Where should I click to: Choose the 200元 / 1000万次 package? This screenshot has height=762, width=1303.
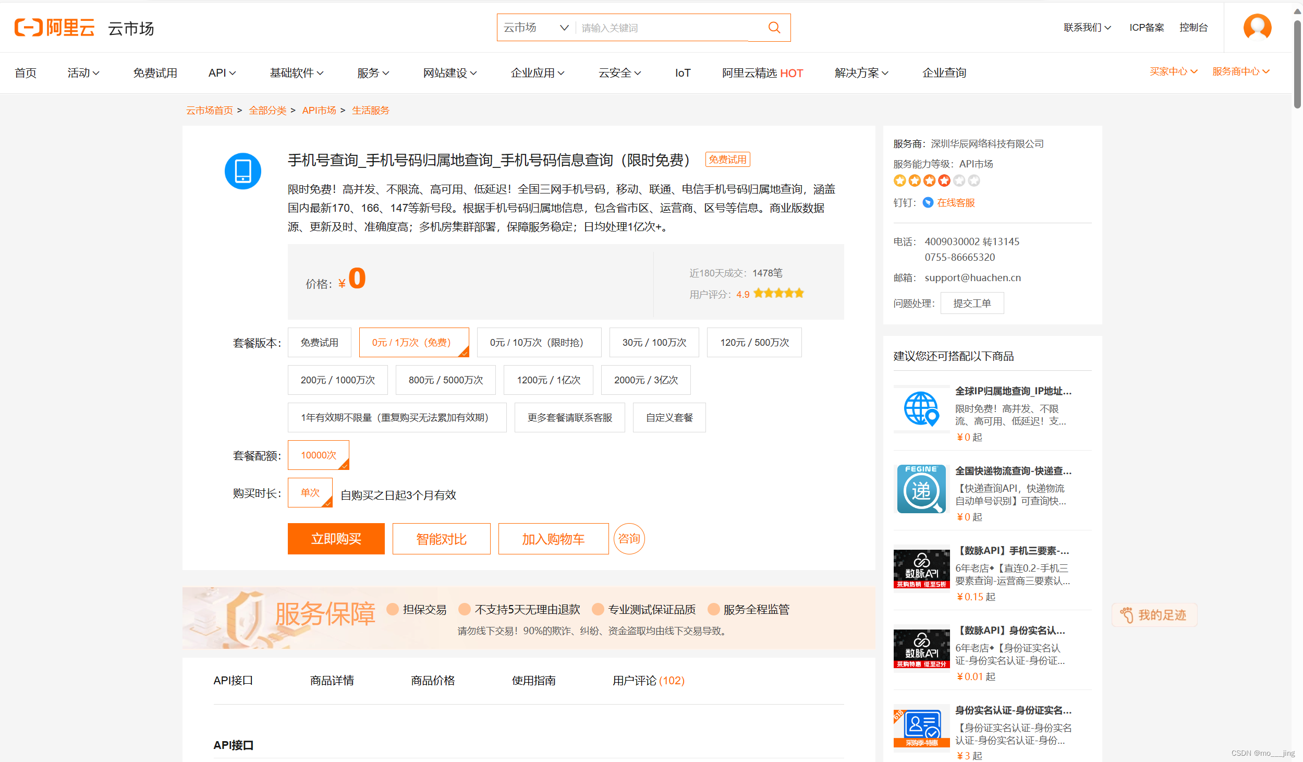pyautogui.click(x=337, y=380)
